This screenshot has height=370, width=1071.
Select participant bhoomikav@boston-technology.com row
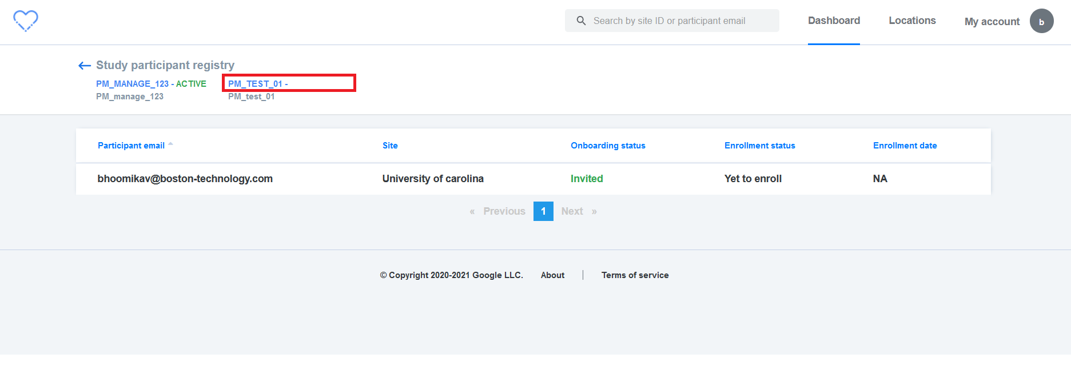pyautogui.click(x=533, y=179)
